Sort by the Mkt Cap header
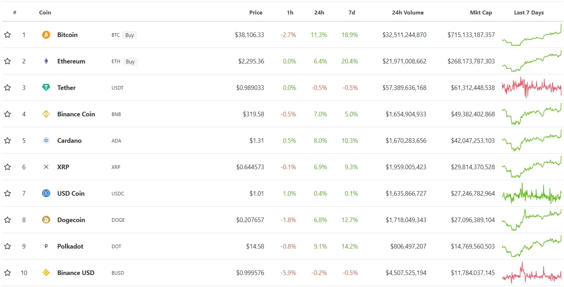The image size is (564, 287). [x=481, y=12]
